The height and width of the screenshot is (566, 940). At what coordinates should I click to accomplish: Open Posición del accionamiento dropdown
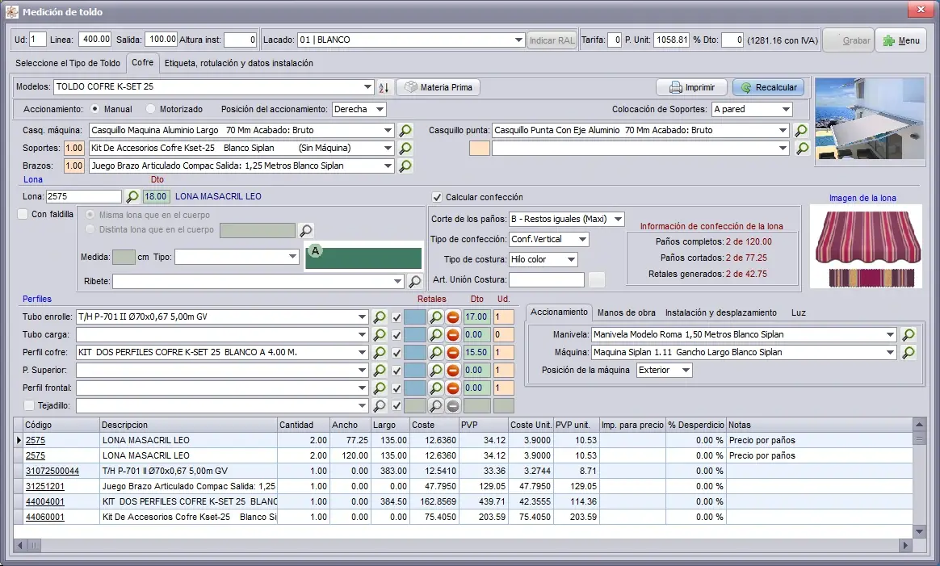tap(380, 110)
